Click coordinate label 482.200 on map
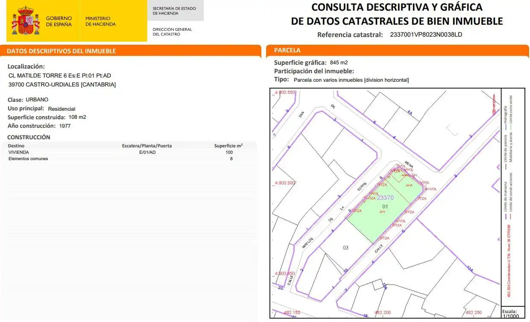Viewport: 530px width, 322px height. [383, 313]
